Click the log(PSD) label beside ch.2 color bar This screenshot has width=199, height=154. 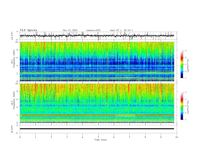(x=188, y=107)
